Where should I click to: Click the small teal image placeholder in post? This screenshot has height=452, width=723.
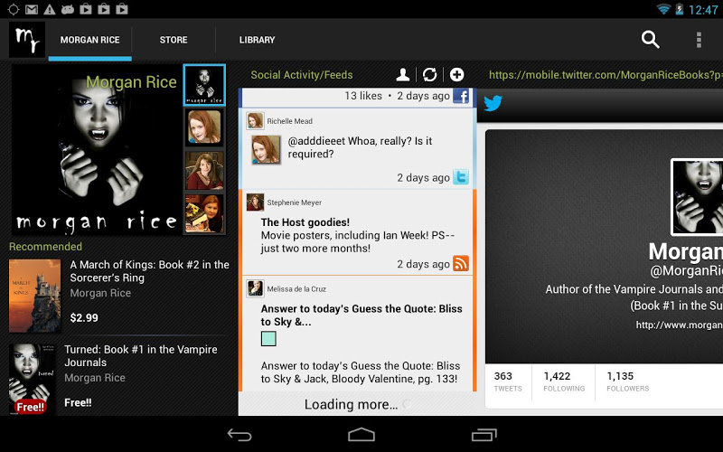(x=268, y=338)
